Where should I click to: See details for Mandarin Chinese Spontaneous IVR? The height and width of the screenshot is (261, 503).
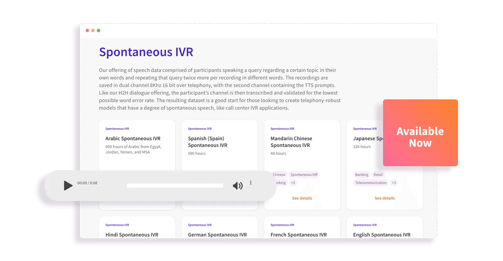tap(302, 198)
